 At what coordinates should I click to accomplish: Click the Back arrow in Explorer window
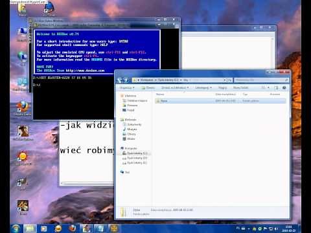click(x=120, y=80)
